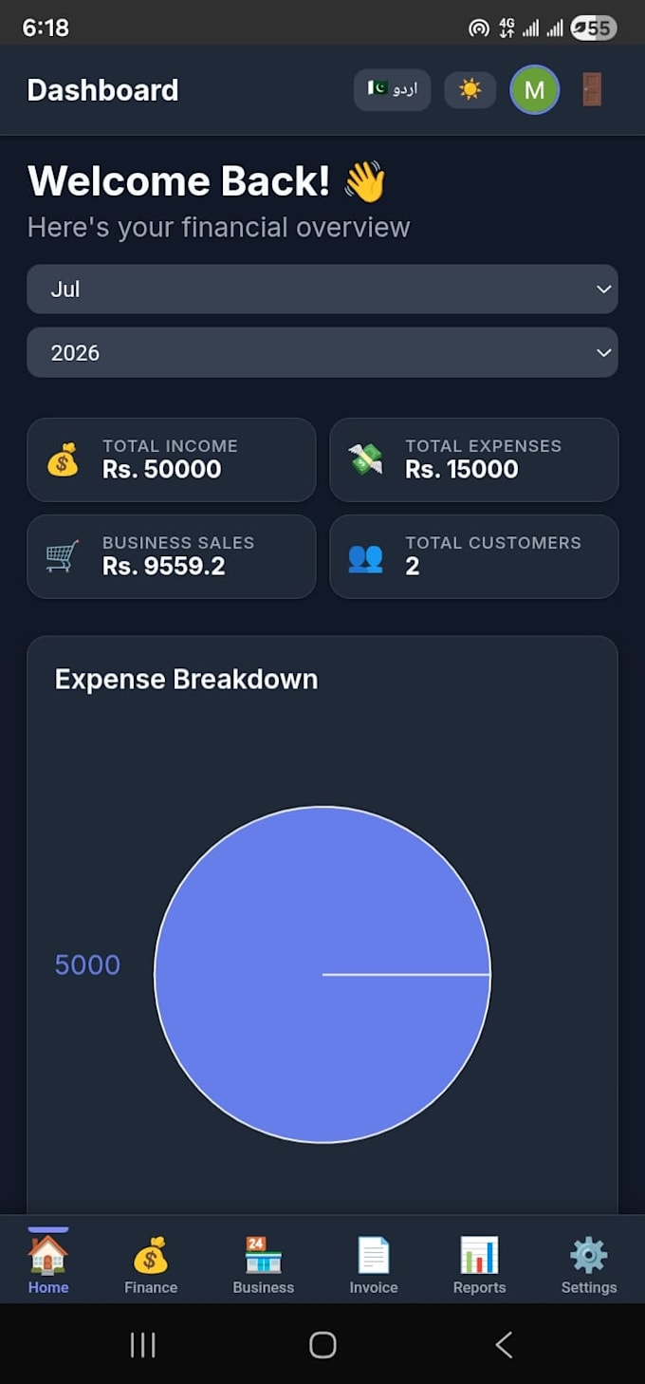Open the Invoice document icon
Screen dimensions: 645x1384
point(374,1255)
